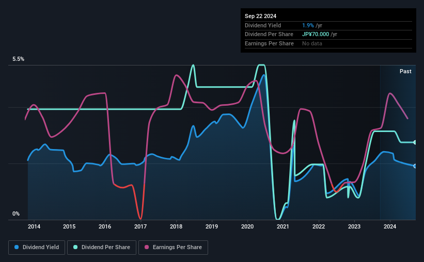Click the pink Earnings Per Share legend dot
This screenshot has width=424, height=262.
coord(147,247)
